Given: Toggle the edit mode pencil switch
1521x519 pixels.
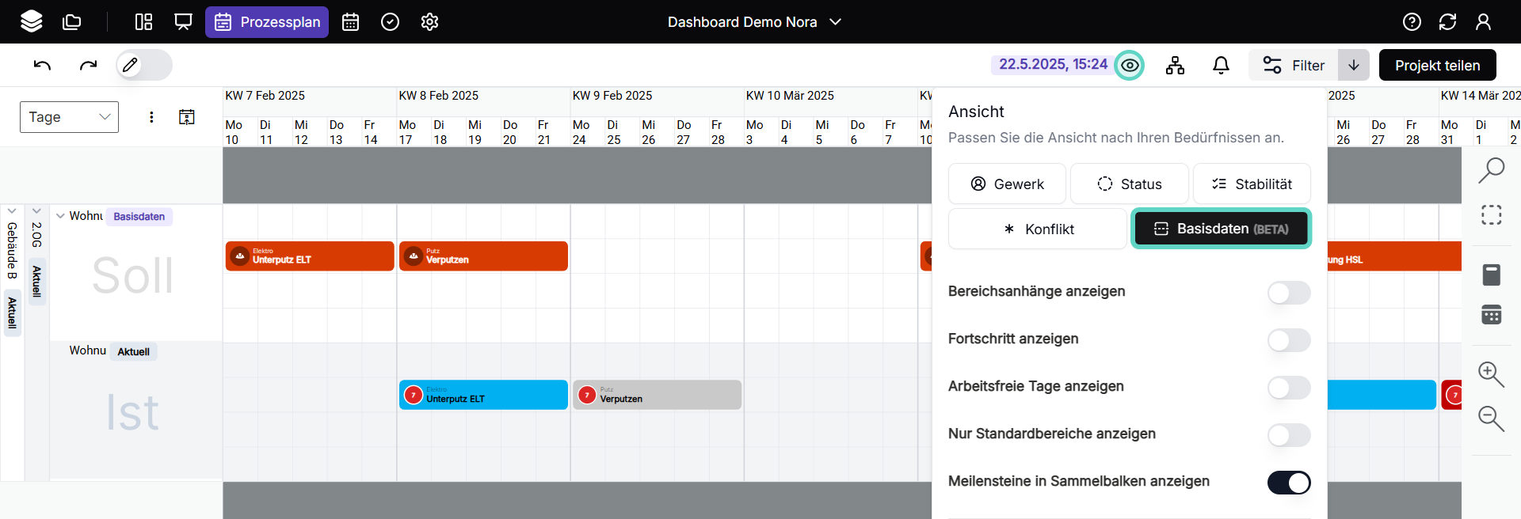Looking at the screenshot, I should tap(143, 65).
